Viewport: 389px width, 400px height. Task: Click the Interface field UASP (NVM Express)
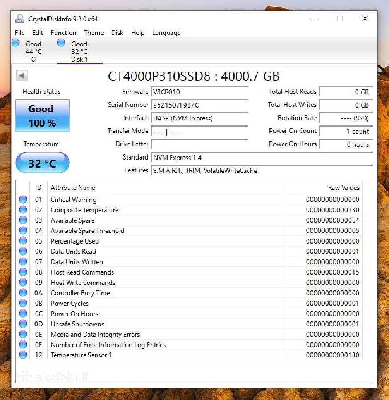tap(199, 118)
